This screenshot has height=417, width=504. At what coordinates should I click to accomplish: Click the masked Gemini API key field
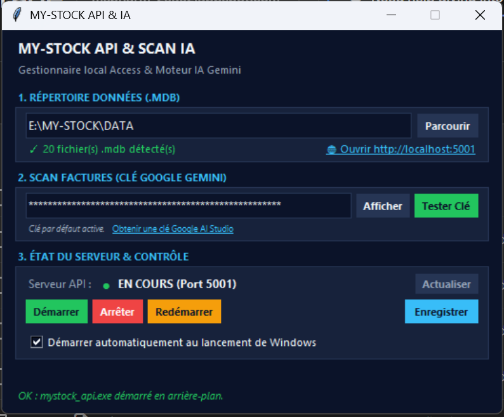click(189, 206)
